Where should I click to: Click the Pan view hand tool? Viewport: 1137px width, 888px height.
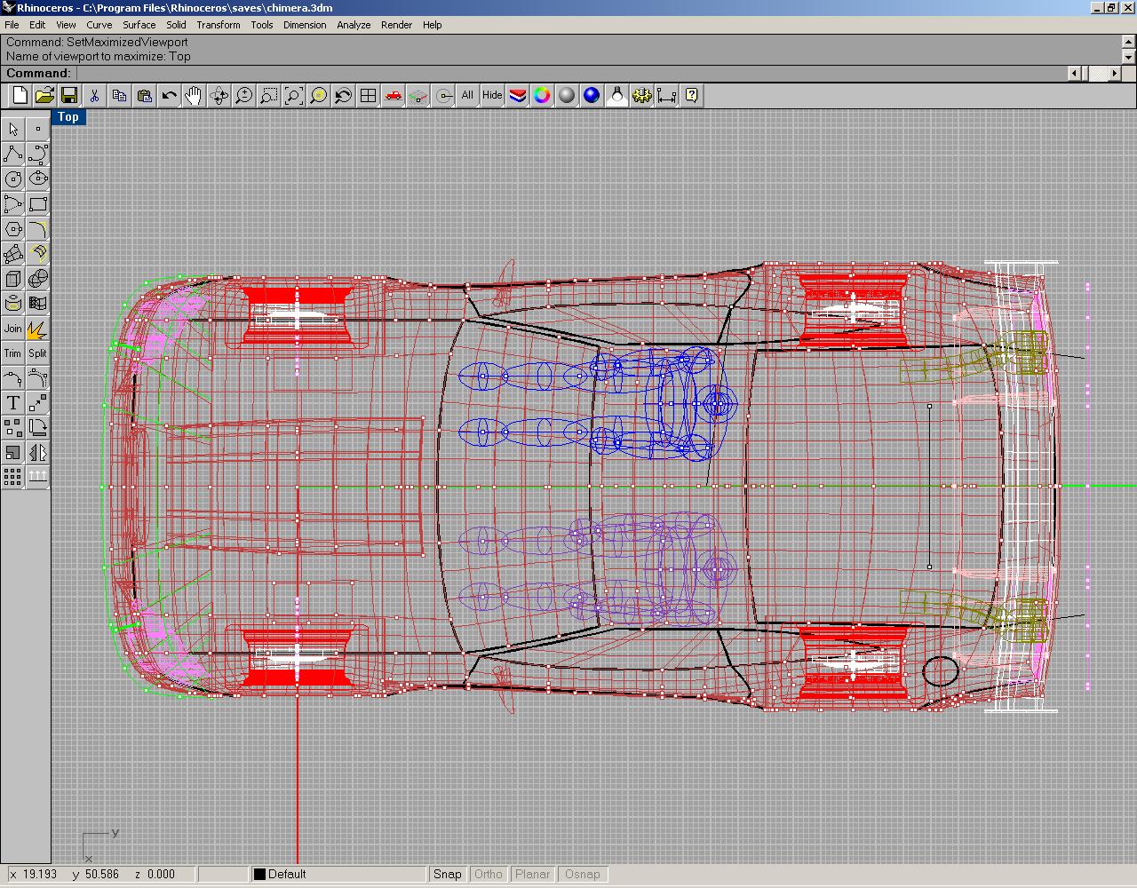click(194, 96)
